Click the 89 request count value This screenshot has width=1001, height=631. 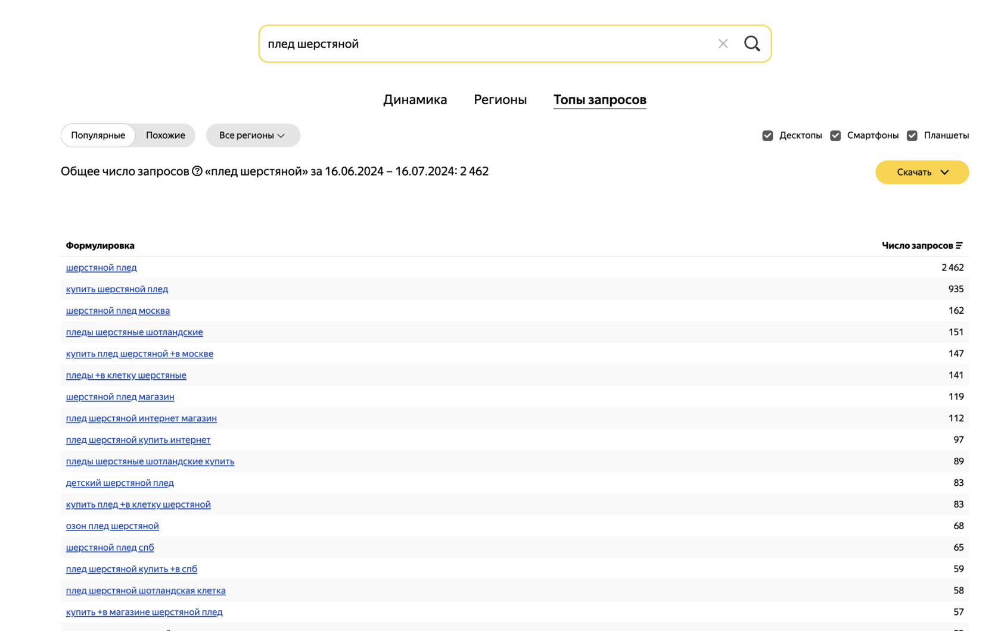click(x=958, y=461)
